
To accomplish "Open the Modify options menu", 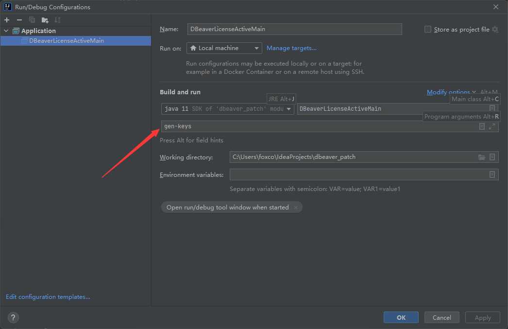I will pyautogui.click(x=451, y=92).
